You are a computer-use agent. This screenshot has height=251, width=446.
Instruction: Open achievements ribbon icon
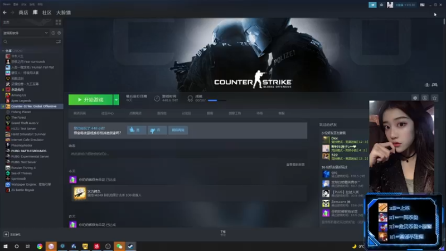[190, 99]
